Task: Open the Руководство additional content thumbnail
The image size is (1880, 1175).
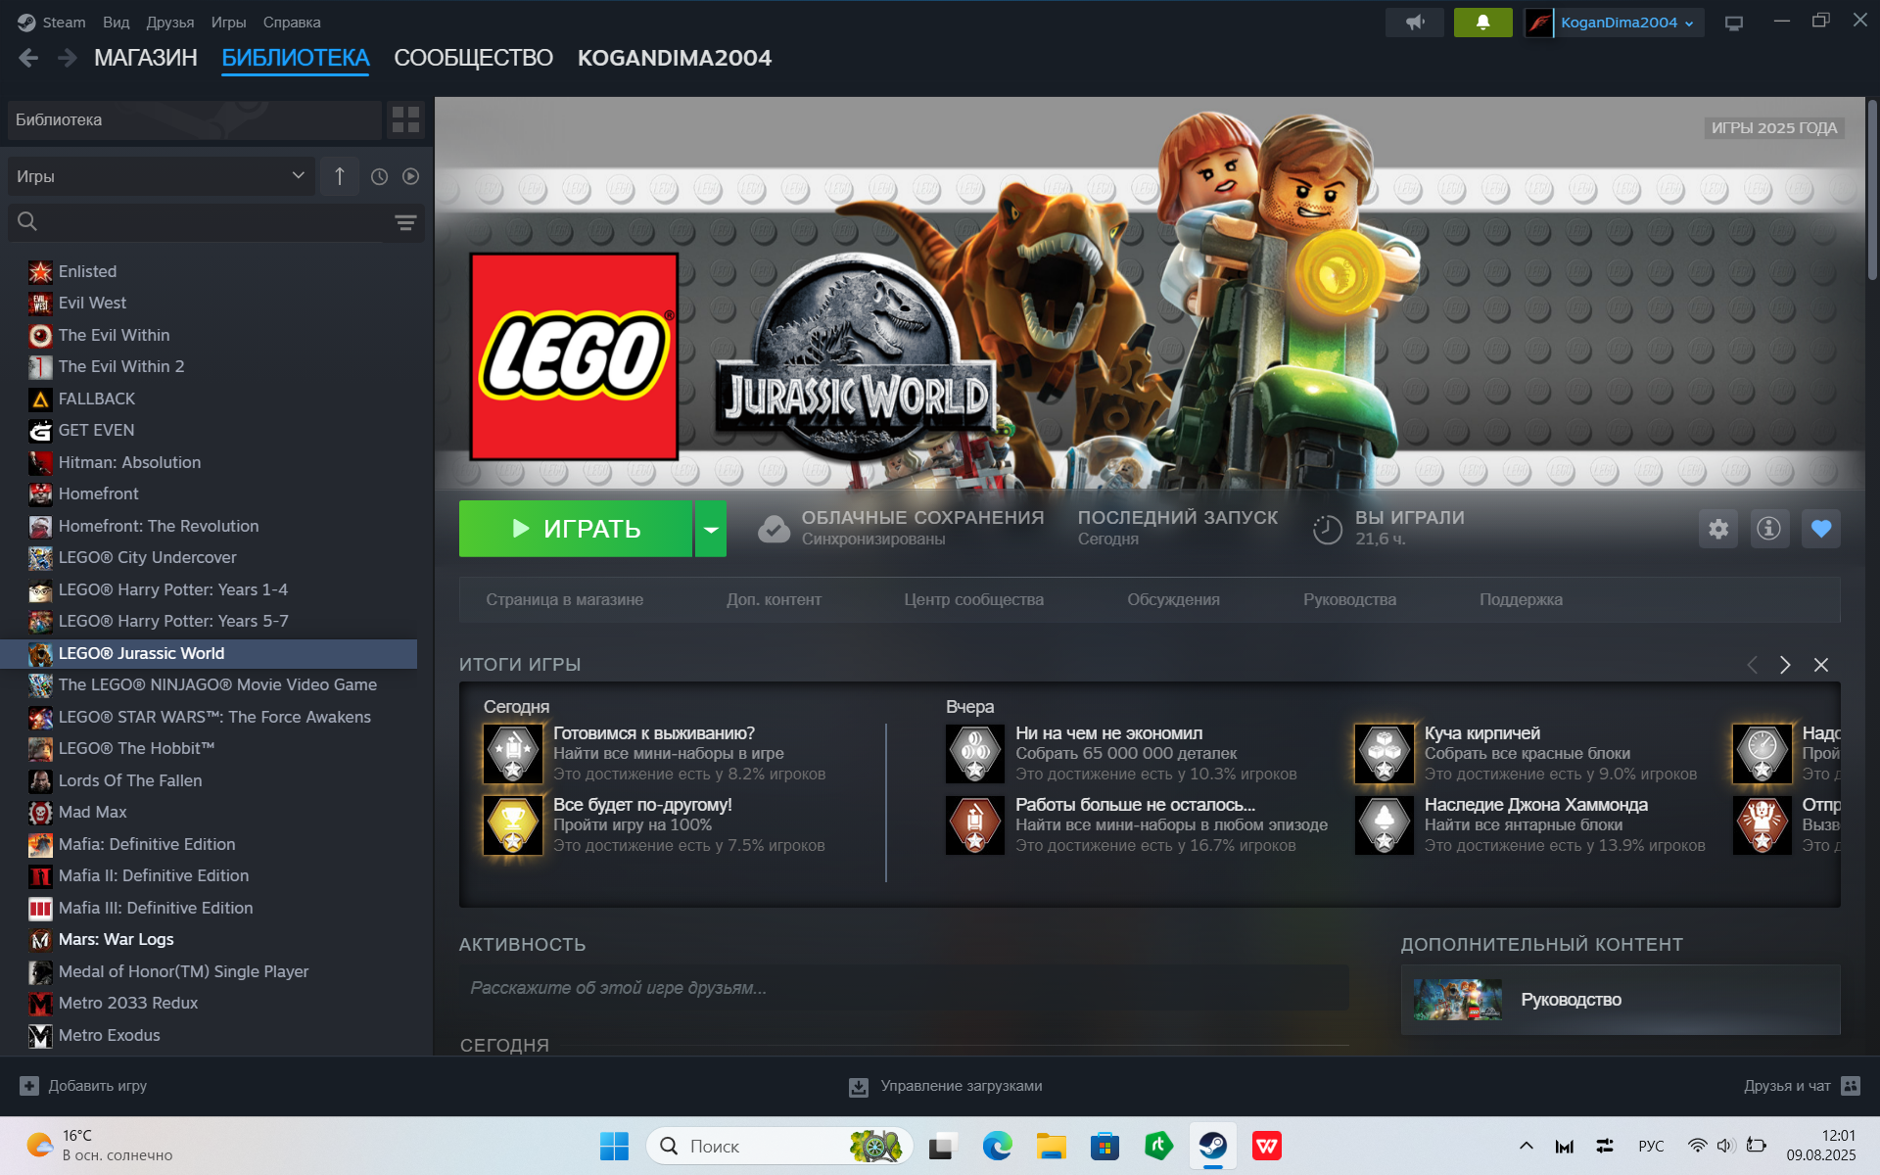Action: (x=1457, y=1000)
